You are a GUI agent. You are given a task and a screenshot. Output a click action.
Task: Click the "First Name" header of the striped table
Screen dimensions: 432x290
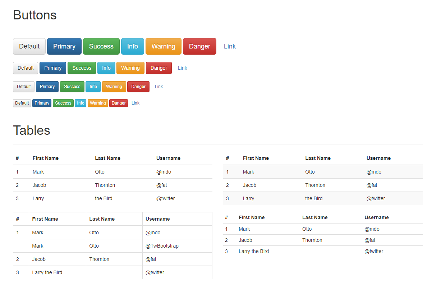pos(256,158)
